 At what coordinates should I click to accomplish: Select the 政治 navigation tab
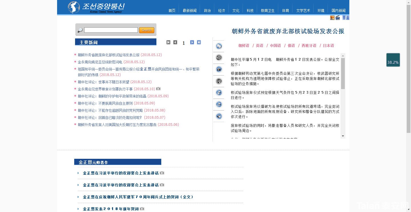tap(207, 11)
